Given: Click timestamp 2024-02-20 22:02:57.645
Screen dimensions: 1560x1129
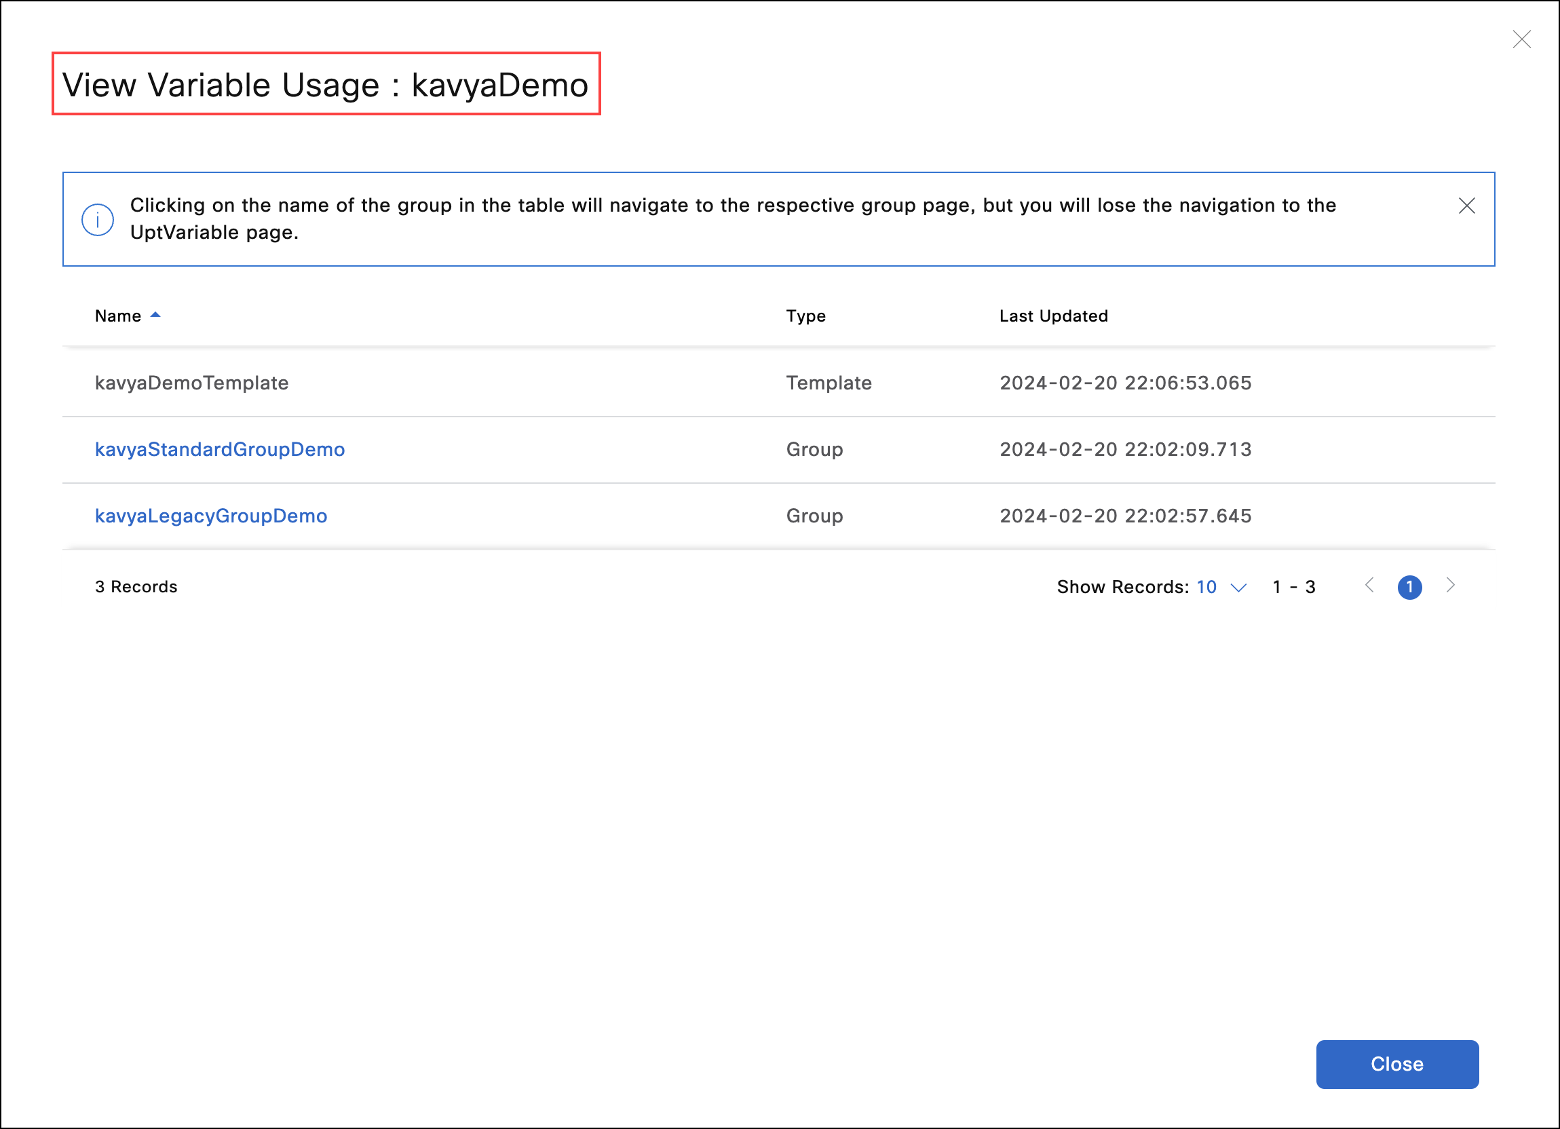Looking at the screenshot, I should click(1125, 516).
